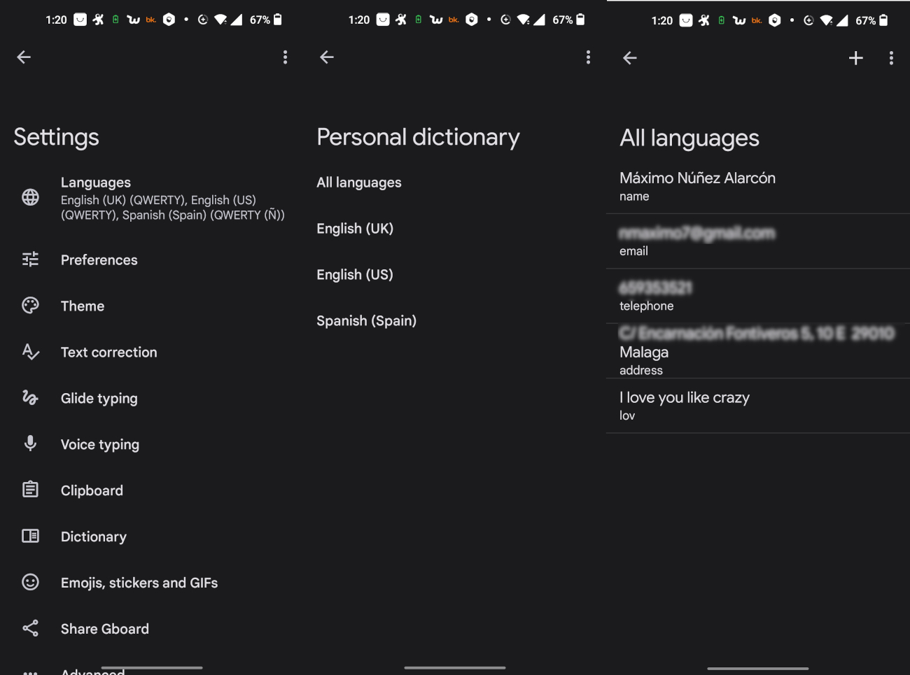Tap the globe icon beside Languages
Image resolution: width=910 pixels, height=675 pixels.
[30, 198]
